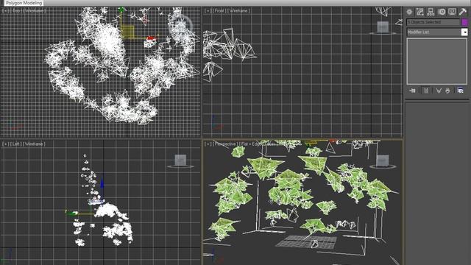Open the Create command panel tab

click(409, 12)
